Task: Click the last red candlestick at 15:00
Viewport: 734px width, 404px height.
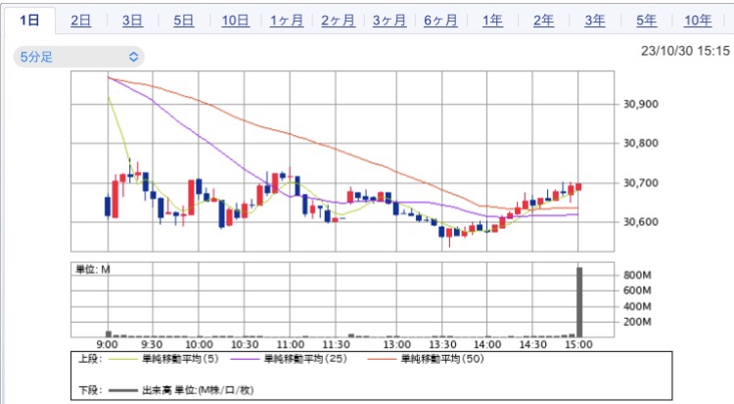Action: pyautogui.click(x=578, y=187)
